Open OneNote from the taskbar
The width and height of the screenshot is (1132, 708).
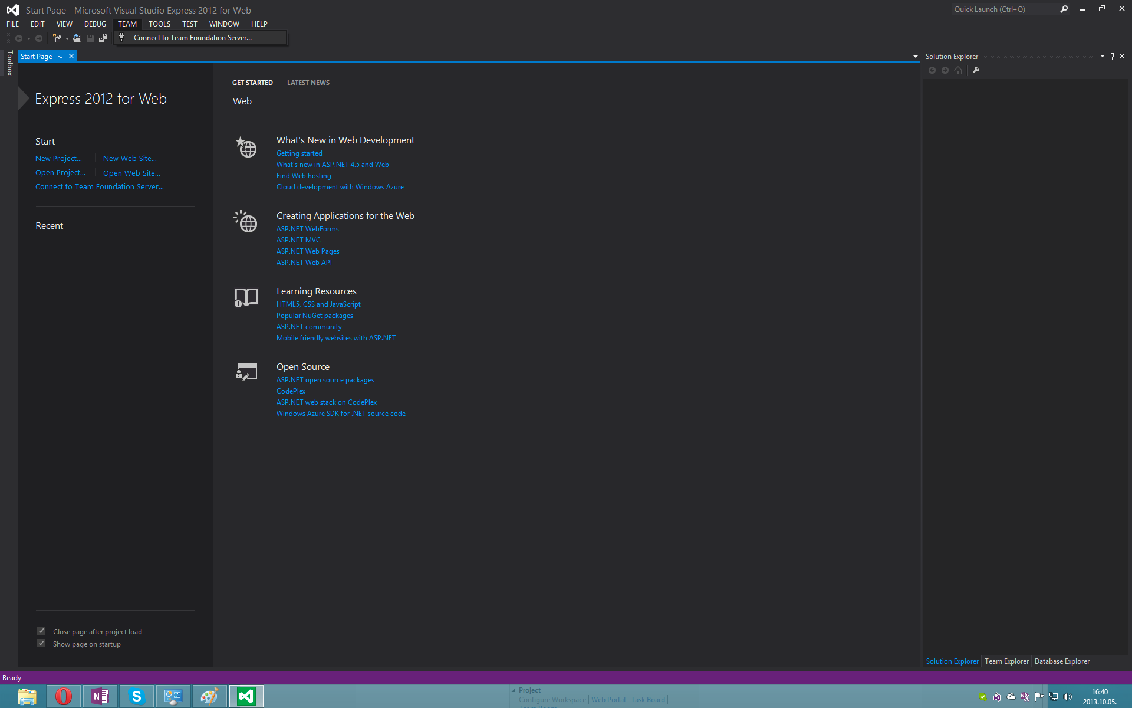(100, 697)
